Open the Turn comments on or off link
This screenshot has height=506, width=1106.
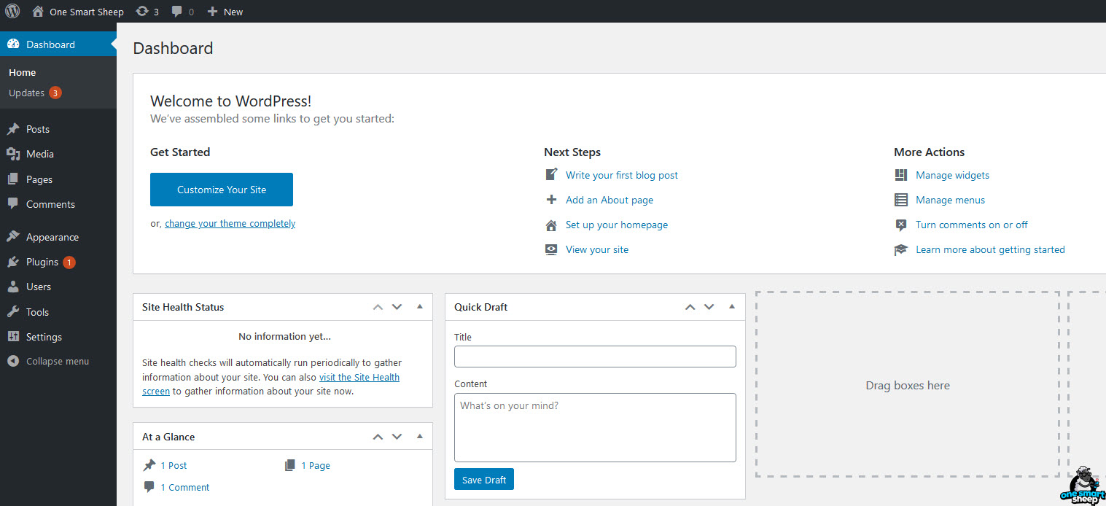[x=972, y=225]
